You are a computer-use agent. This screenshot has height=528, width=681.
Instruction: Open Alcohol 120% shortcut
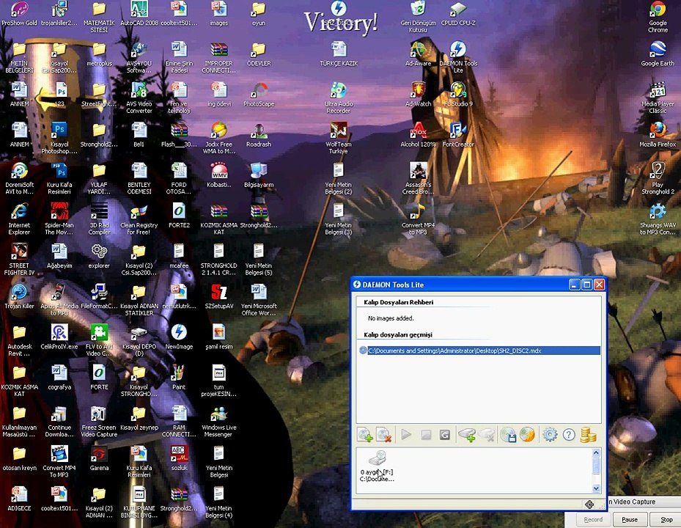click(418, 135)
